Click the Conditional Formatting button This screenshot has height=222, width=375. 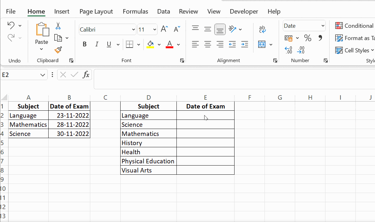(x=354, y=26)
